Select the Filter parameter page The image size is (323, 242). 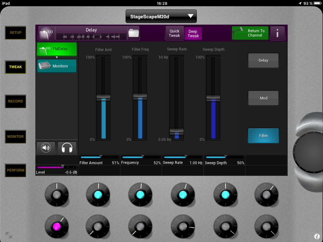tap(263, 136)
